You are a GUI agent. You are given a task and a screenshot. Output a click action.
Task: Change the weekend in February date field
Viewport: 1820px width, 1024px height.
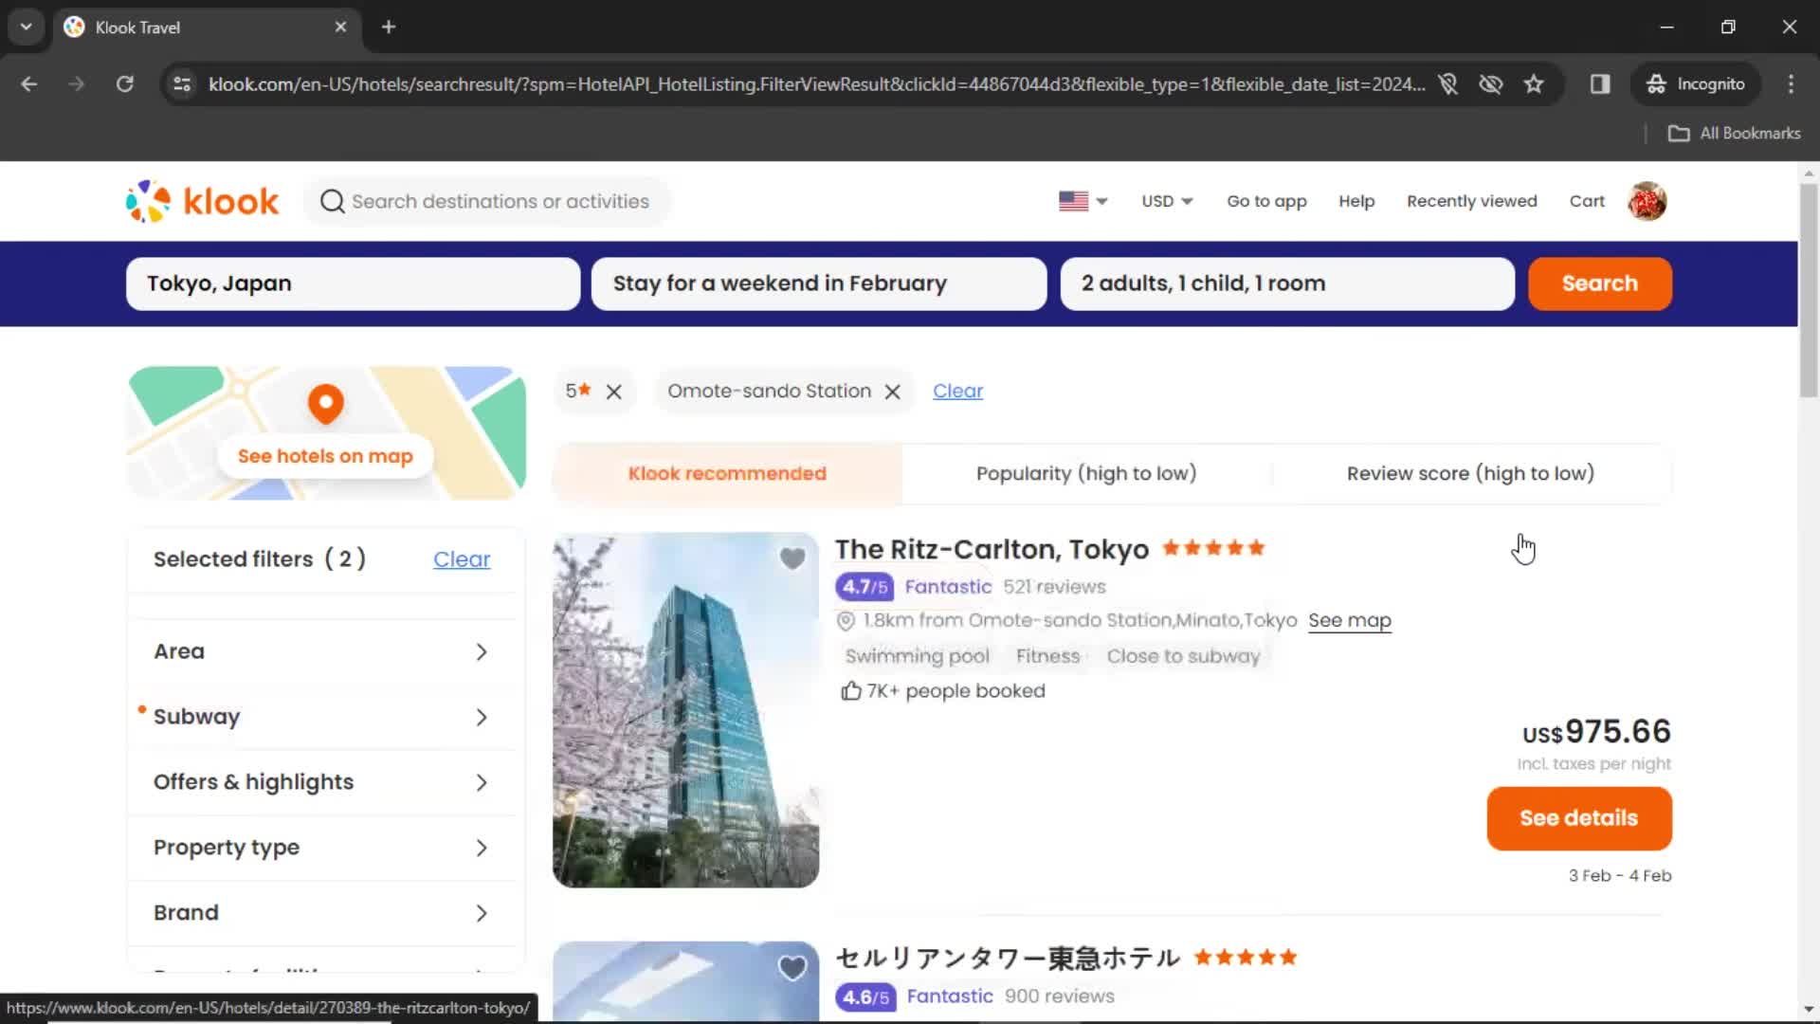819,283
